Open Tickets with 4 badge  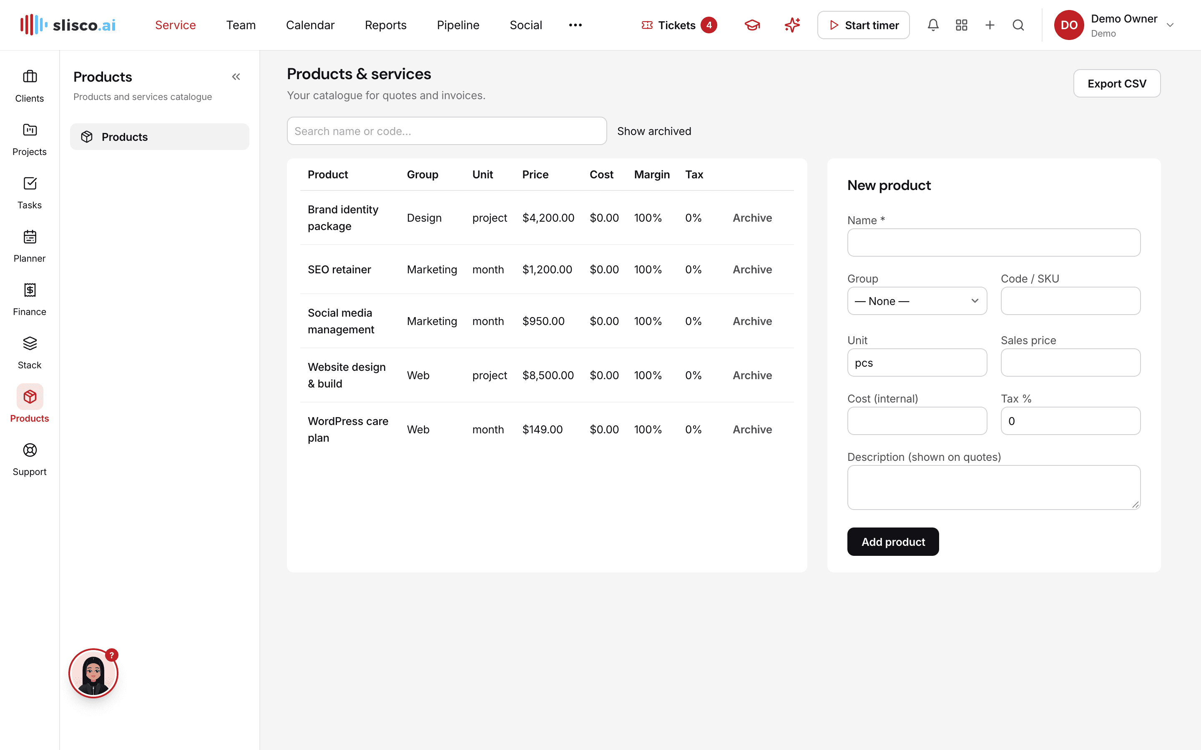678,25
